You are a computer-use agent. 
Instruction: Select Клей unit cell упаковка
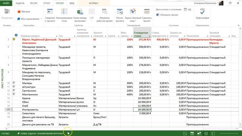[85, 106]
